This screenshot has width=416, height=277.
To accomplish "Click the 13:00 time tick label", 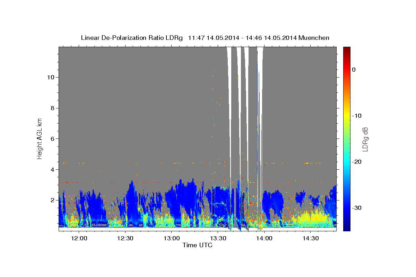I will [x=172, y=238].
